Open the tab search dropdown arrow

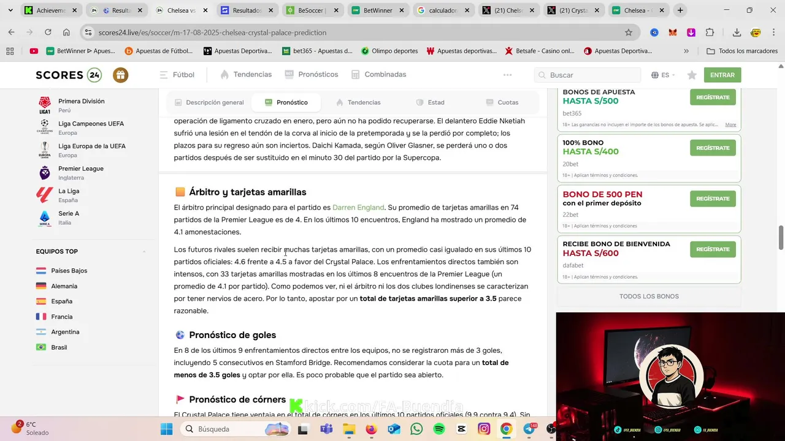click(x=10, y=10)
